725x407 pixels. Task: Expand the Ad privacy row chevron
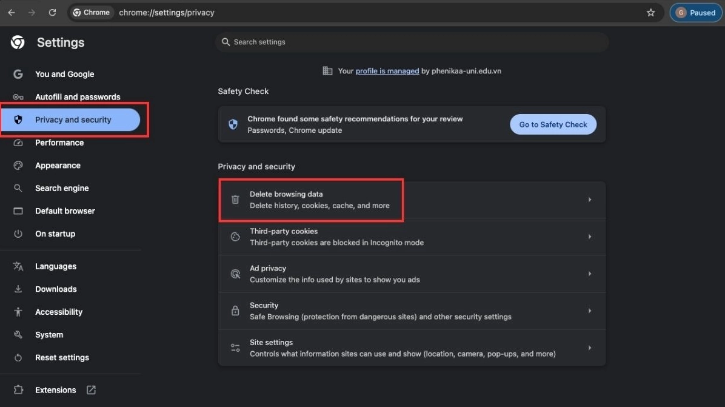pyautogui.click(x=589, y=274)
